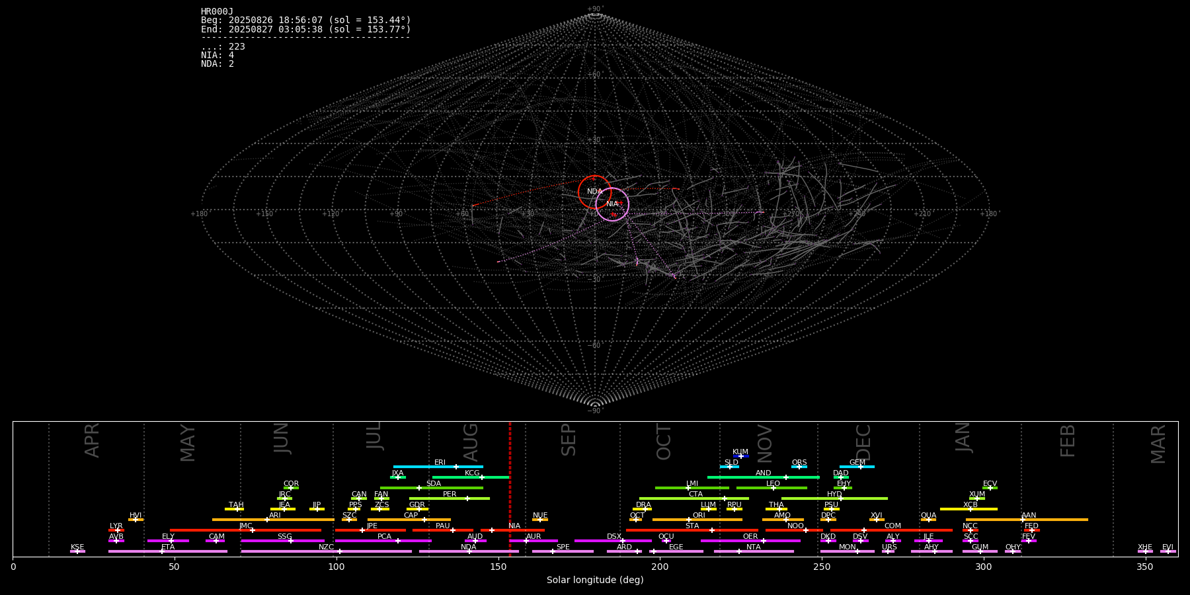Click the SSG shower label
1190x595 pixels.
pos(285,536)
